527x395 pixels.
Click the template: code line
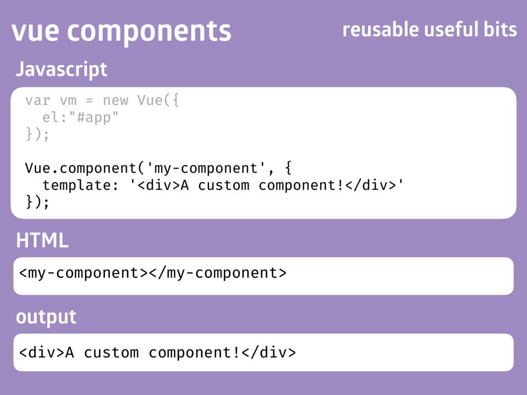(223, 185)
